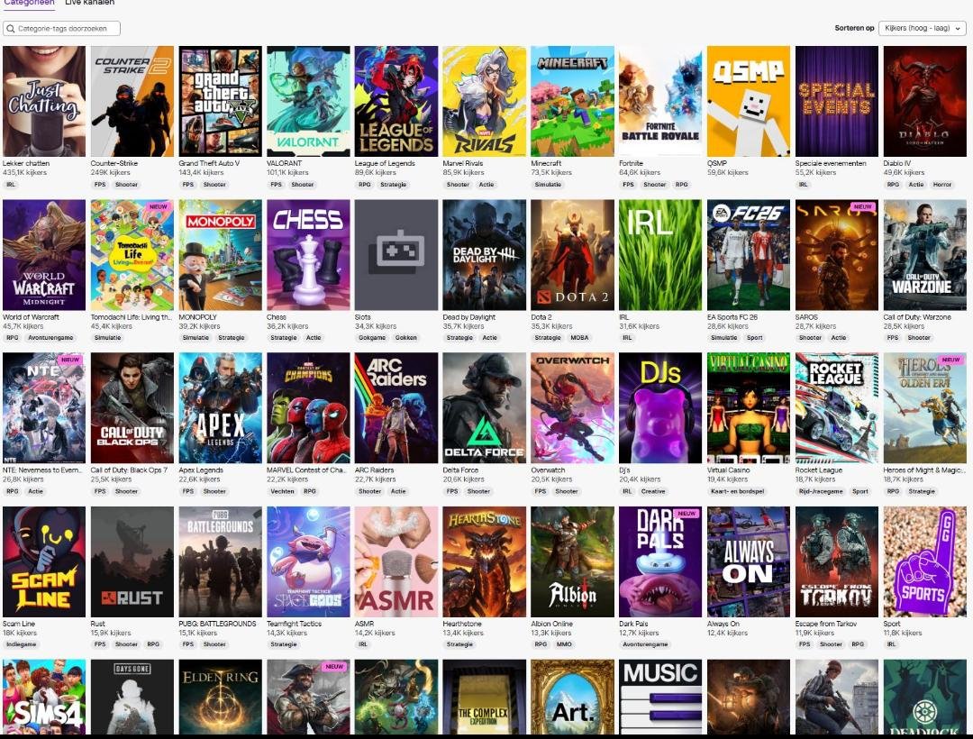Click the category tags search field

point(61,29)
